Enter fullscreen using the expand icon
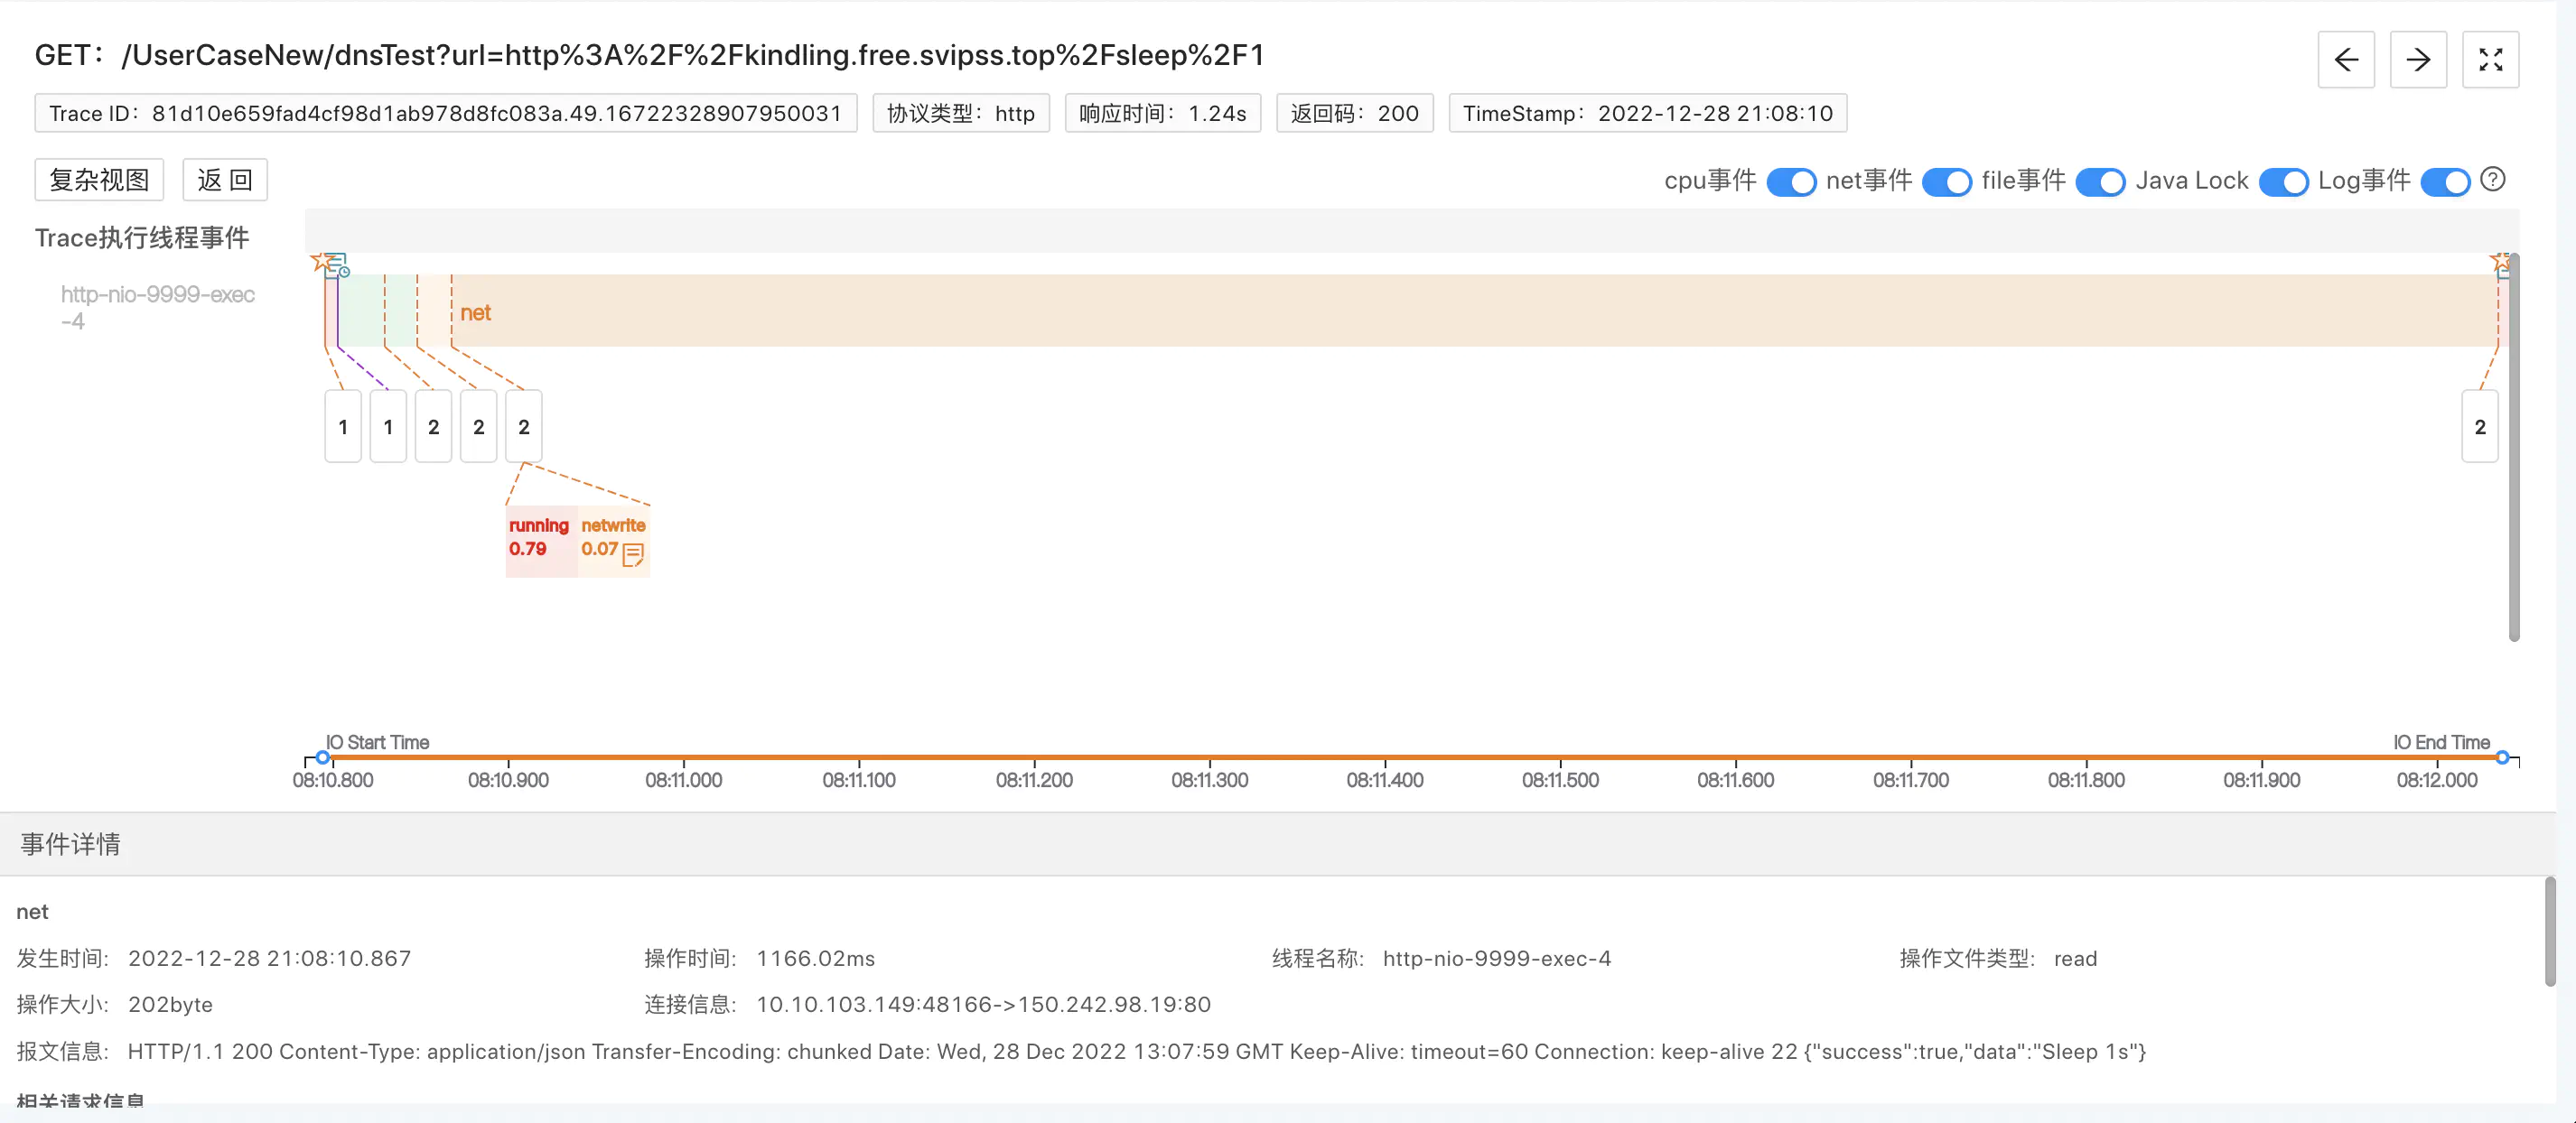The height and width of the screenshot is (1123, 2576). (x=2489, y=60)
